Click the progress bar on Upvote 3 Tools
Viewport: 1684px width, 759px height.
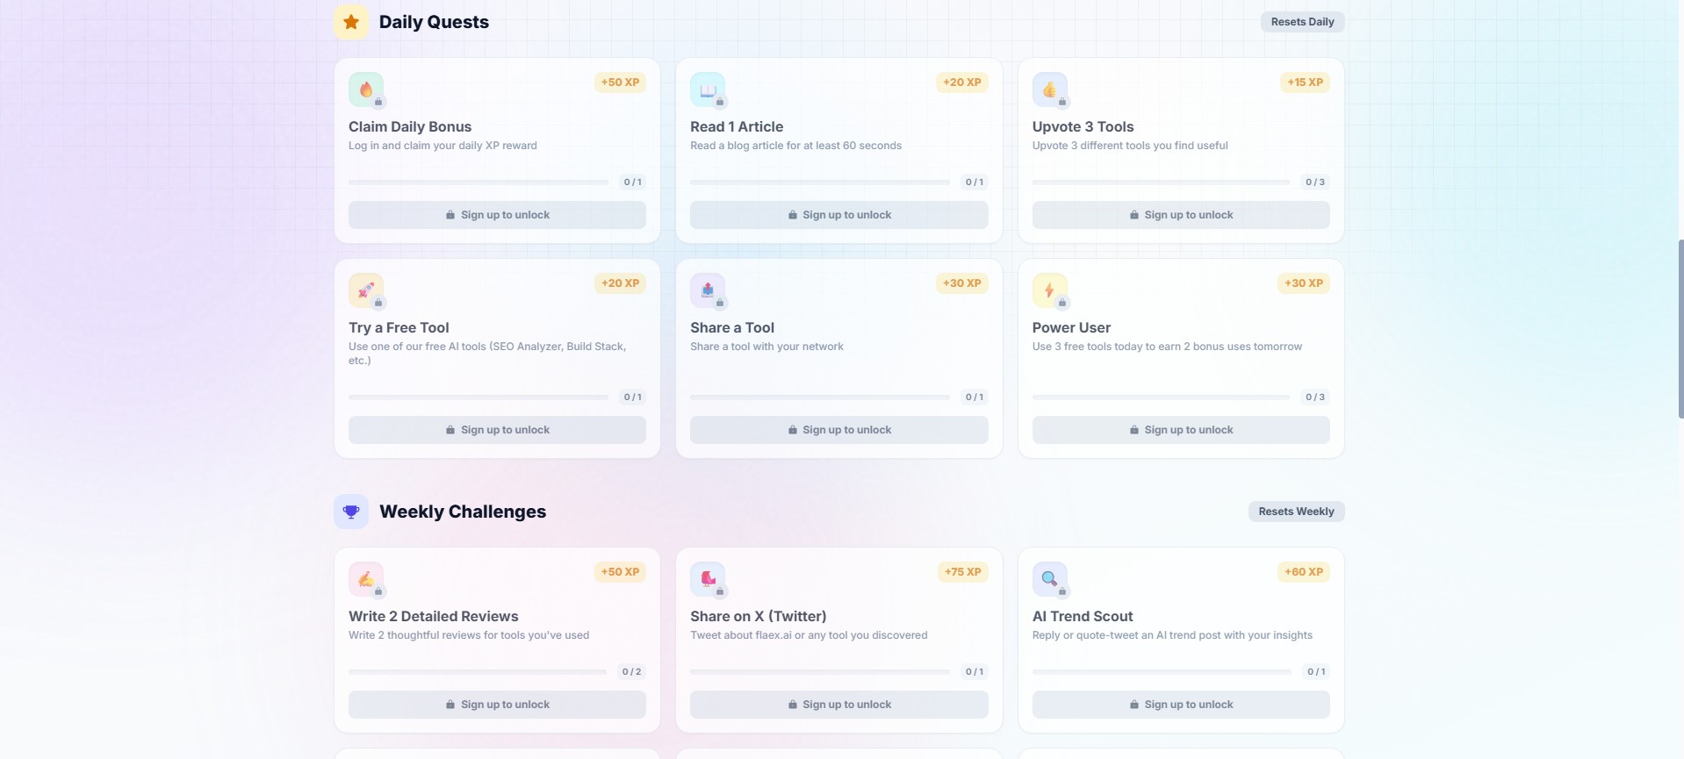coord(1159,182)
